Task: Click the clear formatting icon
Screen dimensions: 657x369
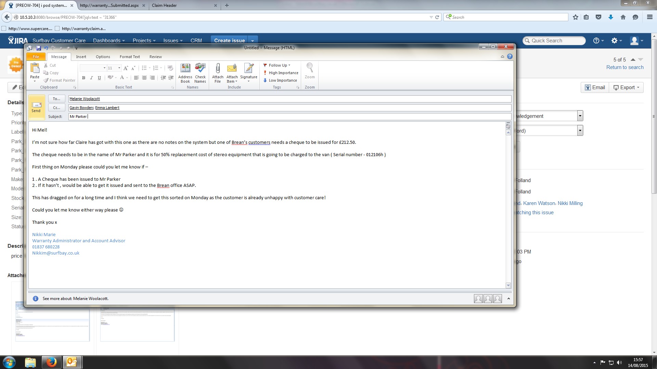Action: (170, 68)
